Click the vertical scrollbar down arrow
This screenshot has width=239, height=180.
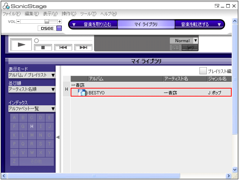click(x=235, y=169)
